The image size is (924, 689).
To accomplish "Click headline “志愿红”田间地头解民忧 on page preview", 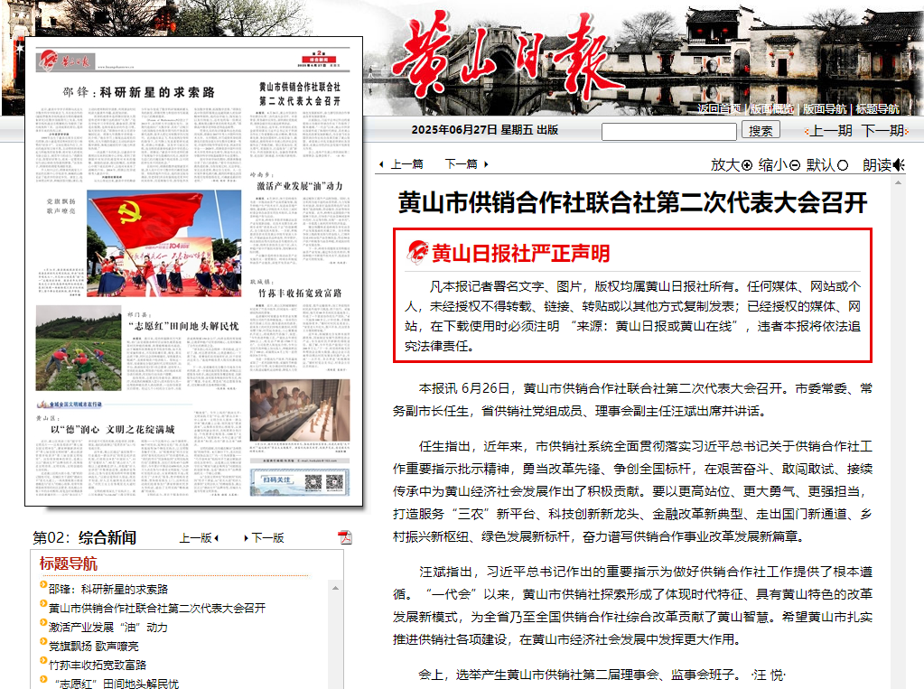I will pyautogui.click(x=183, y=326).
